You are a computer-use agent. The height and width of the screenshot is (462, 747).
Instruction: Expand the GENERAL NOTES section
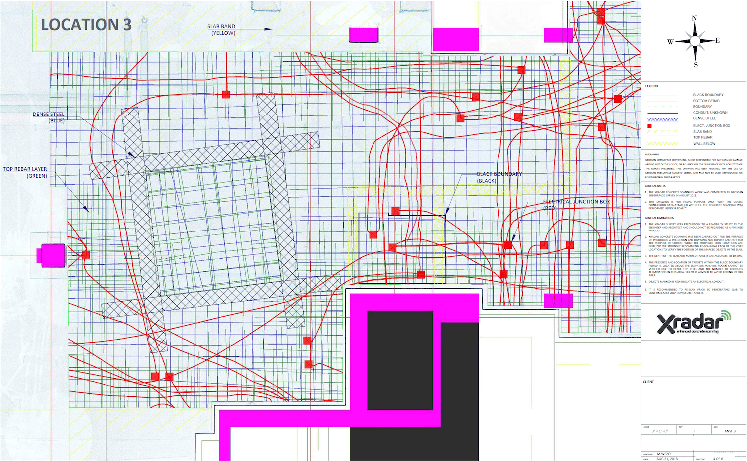click(x=654, y=186)
